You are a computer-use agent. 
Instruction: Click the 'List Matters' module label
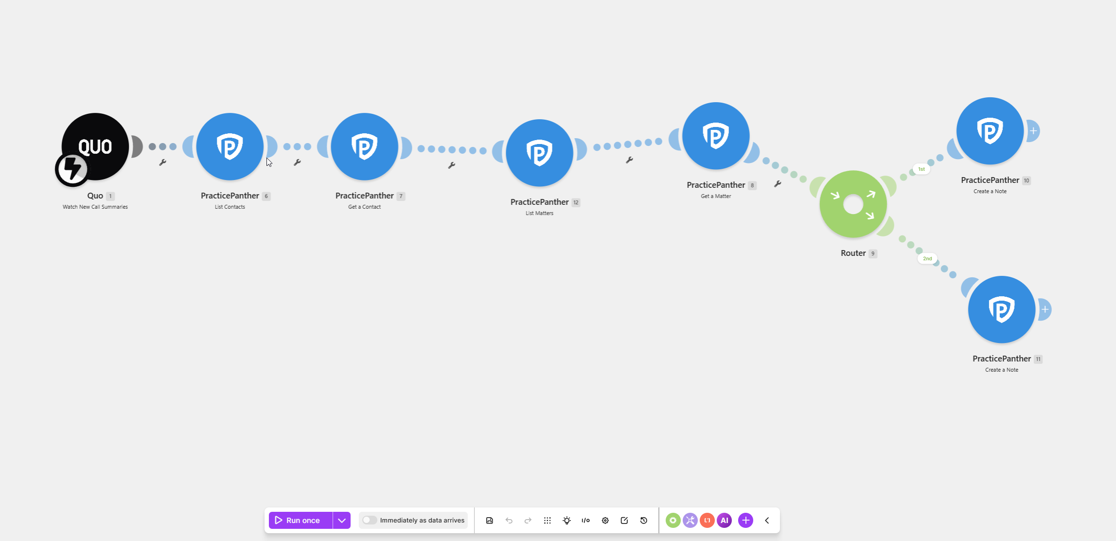pos(540,213)
